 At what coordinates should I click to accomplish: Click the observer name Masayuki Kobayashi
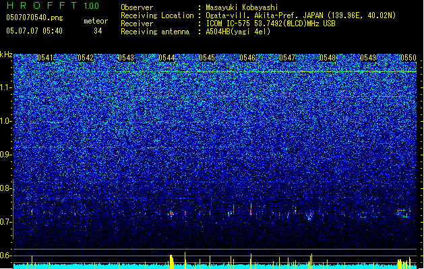point(242,7)
